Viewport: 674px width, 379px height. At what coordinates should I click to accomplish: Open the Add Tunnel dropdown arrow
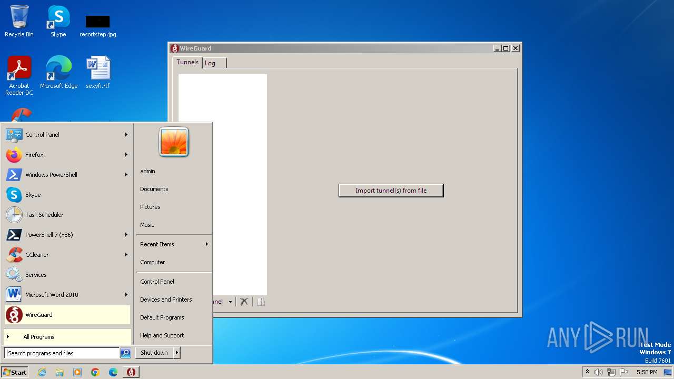point(230,302)
